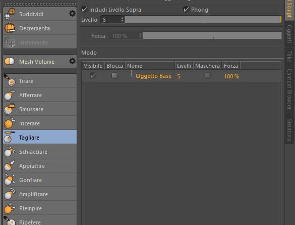Choose the Afferrare grab brush
Viewport: 295px width, 225px height.
pos(40,95)
